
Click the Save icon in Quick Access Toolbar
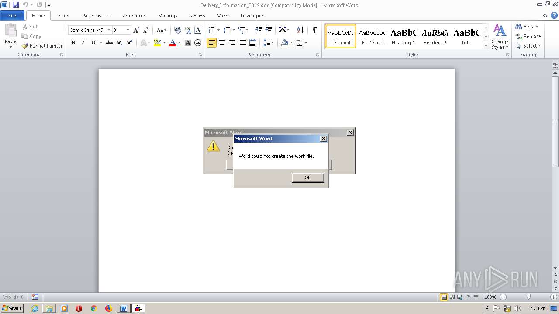[x=16, y=5]
